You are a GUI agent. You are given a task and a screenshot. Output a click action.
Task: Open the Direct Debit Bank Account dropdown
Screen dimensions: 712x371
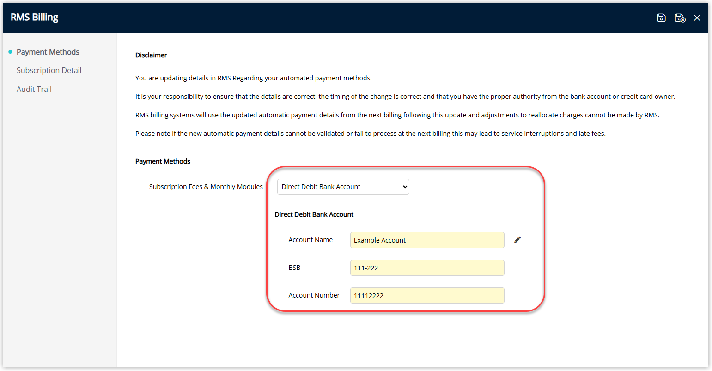coord(343,187)
